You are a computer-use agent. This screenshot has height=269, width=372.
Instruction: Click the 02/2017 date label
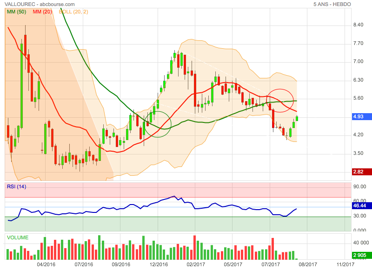coord(195,264)
